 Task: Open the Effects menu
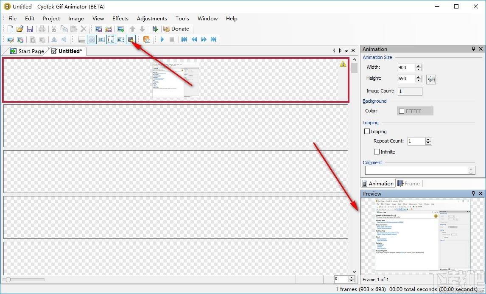120,18
